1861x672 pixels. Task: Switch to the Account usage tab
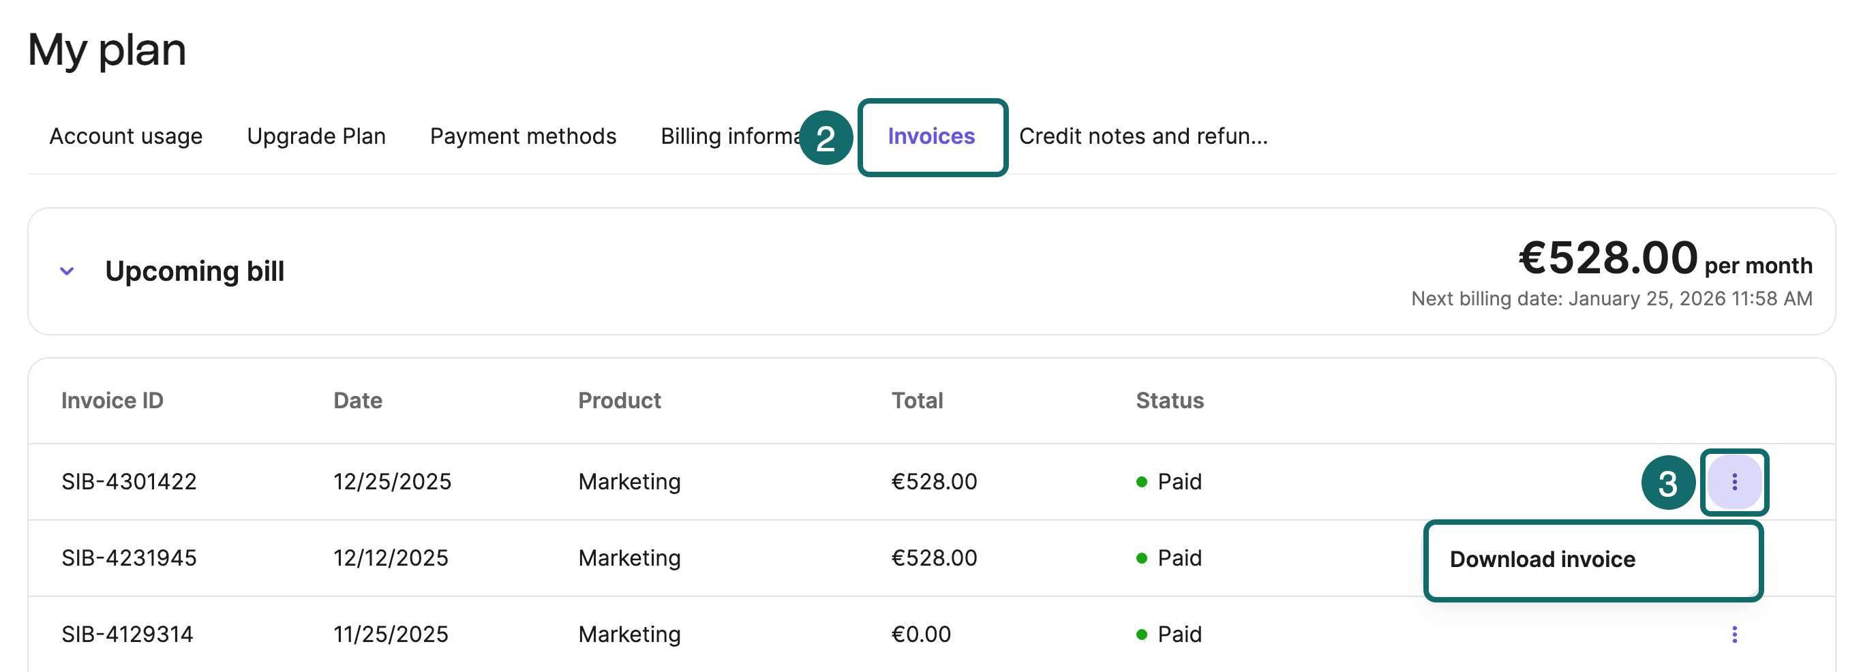125,136
